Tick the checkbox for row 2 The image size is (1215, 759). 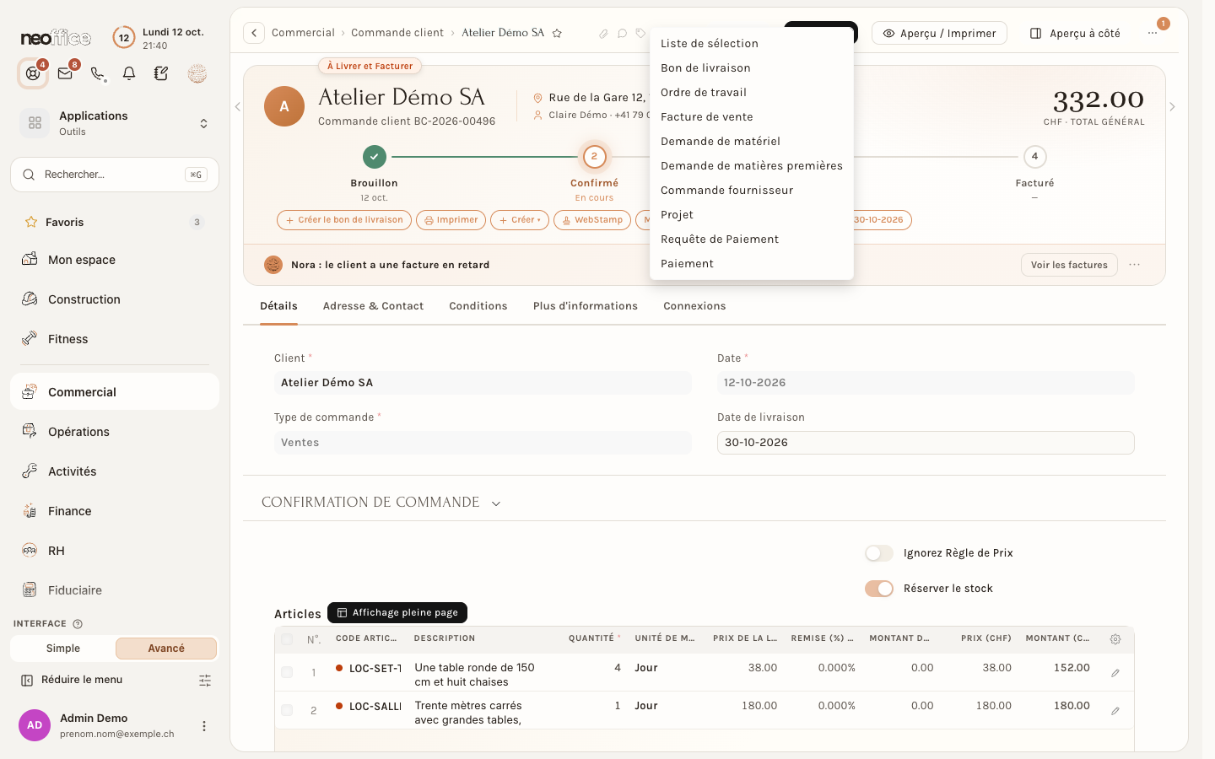287,710
